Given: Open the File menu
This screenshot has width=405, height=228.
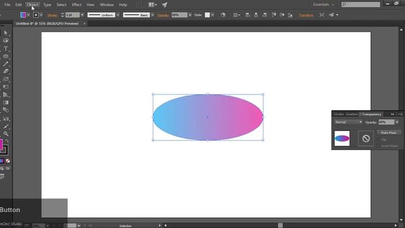Looking at the screenshot, I should click(7, 4).
